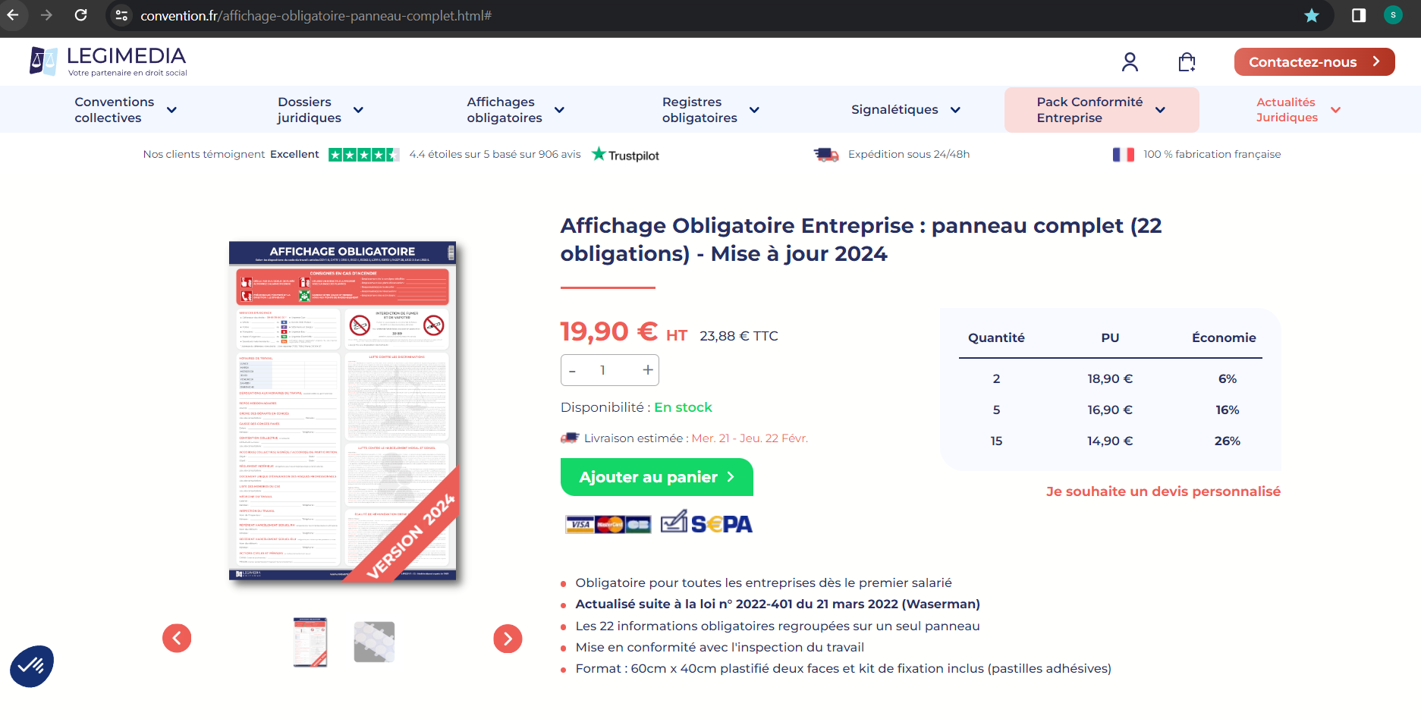Open the Actualités Juridiques menu

point(1298,110)
